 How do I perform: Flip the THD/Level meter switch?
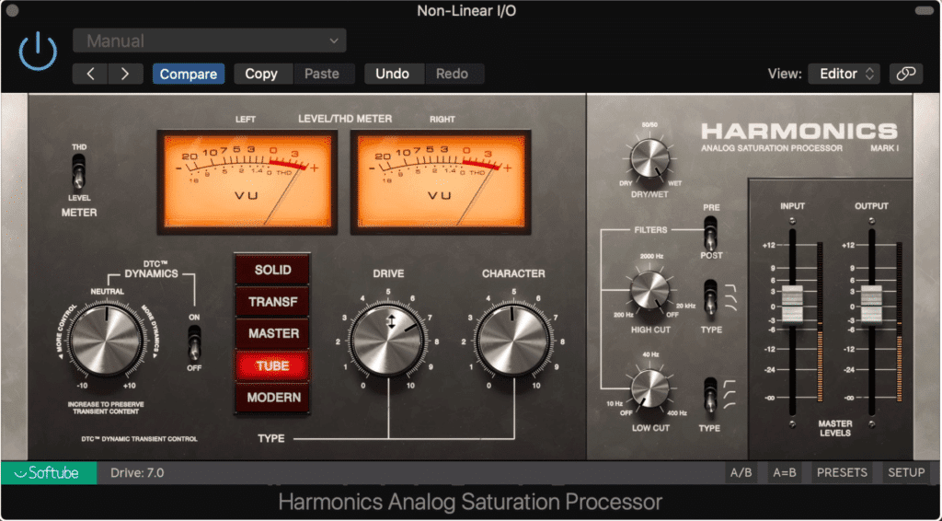coord(79,171)
